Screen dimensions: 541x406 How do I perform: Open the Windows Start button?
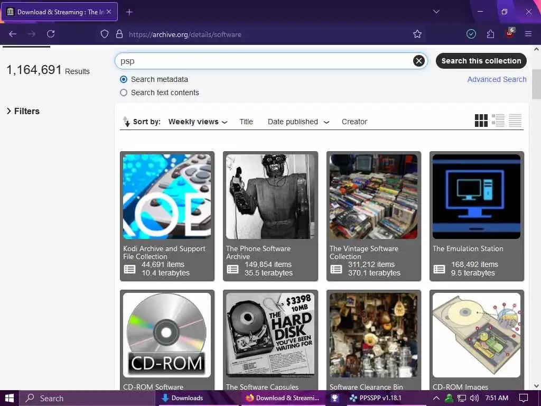(10, 398)
